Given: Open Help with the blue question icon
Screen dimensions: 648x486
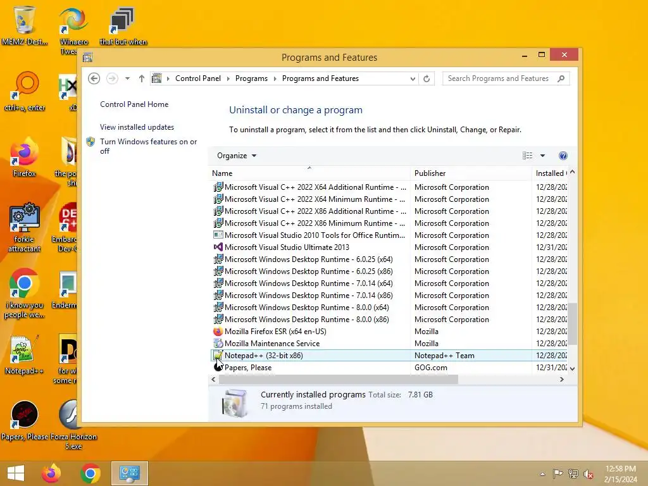Looking at the screenshot, I should coord(563,156).
